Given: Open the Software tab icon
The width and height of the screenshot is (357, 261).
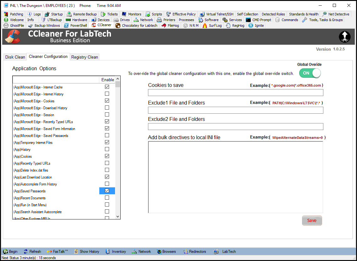Looking at the screenshot, I should coord(200,20).
